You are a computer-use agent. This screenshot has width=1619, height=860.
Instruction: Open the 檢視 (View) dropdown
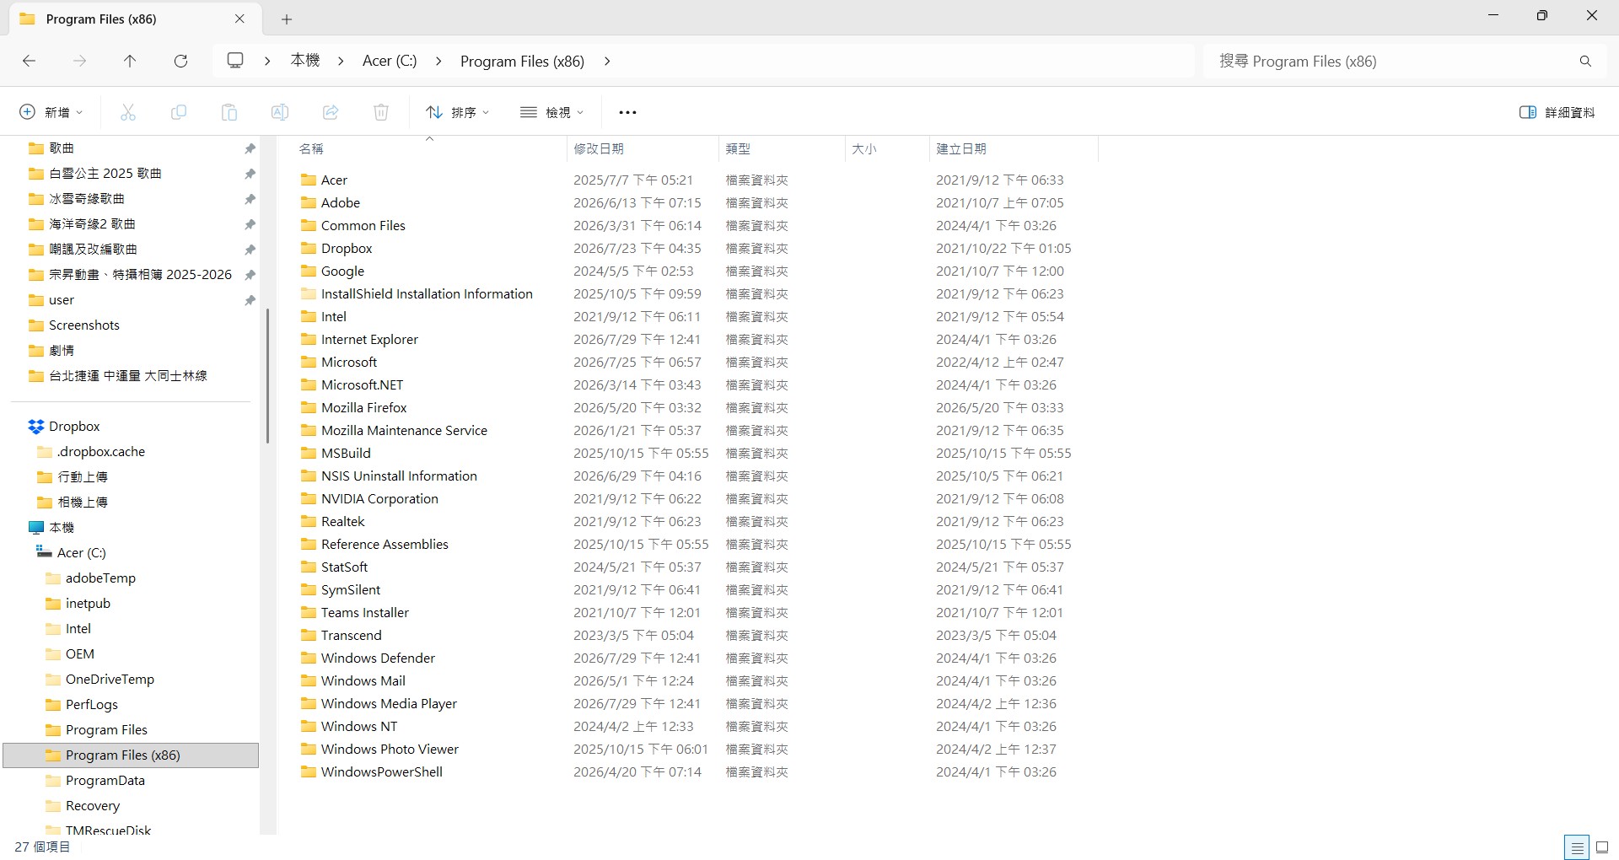click(x=552, y=112)
